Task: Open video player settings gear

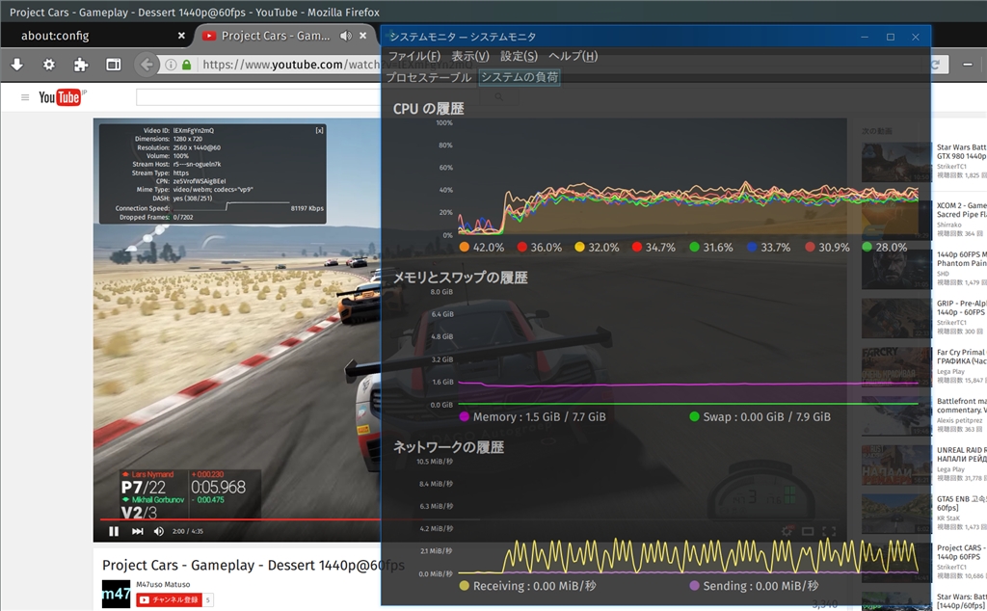Action: pos(787,531)
